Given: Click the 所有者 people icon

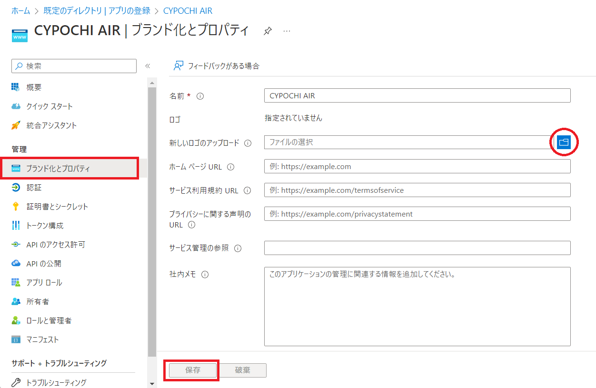Looking at the screenshot, I should [16, 302].
